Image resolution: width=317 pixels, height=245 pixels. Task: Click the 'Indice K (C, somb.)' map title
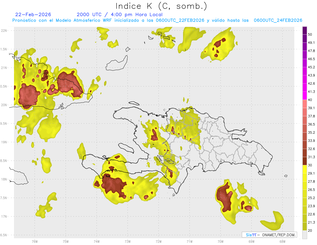(161, 6)
